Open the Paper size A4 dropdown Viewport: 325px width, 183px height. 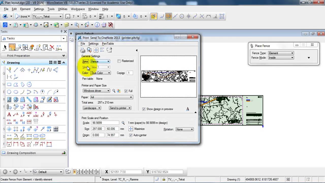tap(111, 97)
